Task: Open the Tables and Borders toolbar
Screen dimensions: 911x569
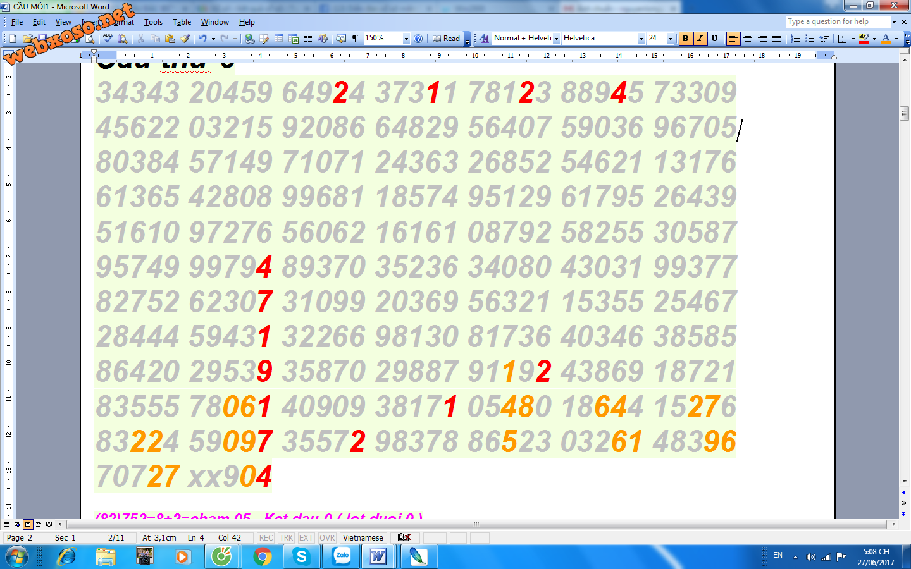Action: pyautogui.click(x=264, y=39)
